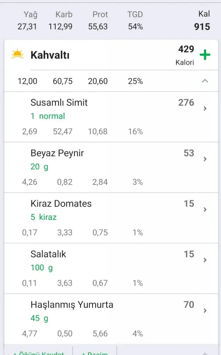Tap the Karb column header
This screenshot has height=355, width=221.
(x=64, y=15)
